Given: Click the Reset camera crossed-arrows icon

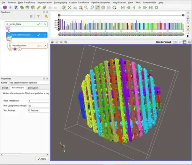Looking at the screenshot, I should tap(70, 8).
